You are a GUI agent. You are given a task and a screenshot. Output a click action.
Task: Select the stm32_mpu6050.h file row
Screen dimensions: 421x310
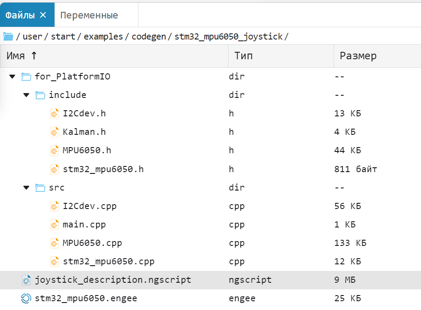(103, 169)
